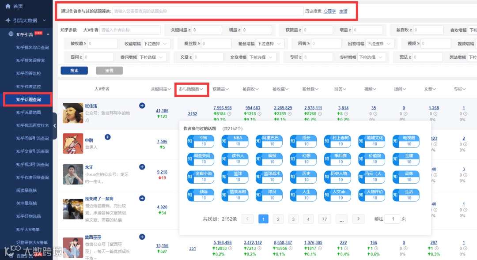Open the 提问增幅 dropdown
The height and width of the screenshot is (260, 477).
[151, 57]
